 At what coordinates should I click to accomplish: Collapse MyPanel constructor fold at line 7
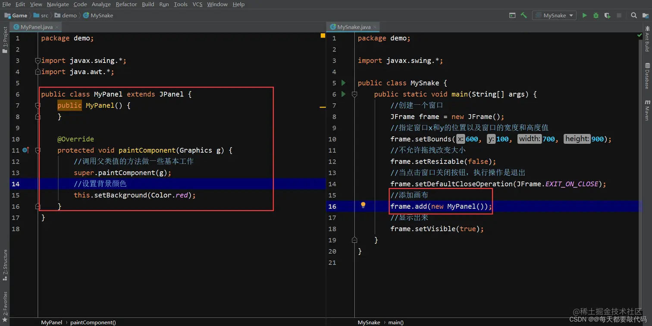click(38, 105)
